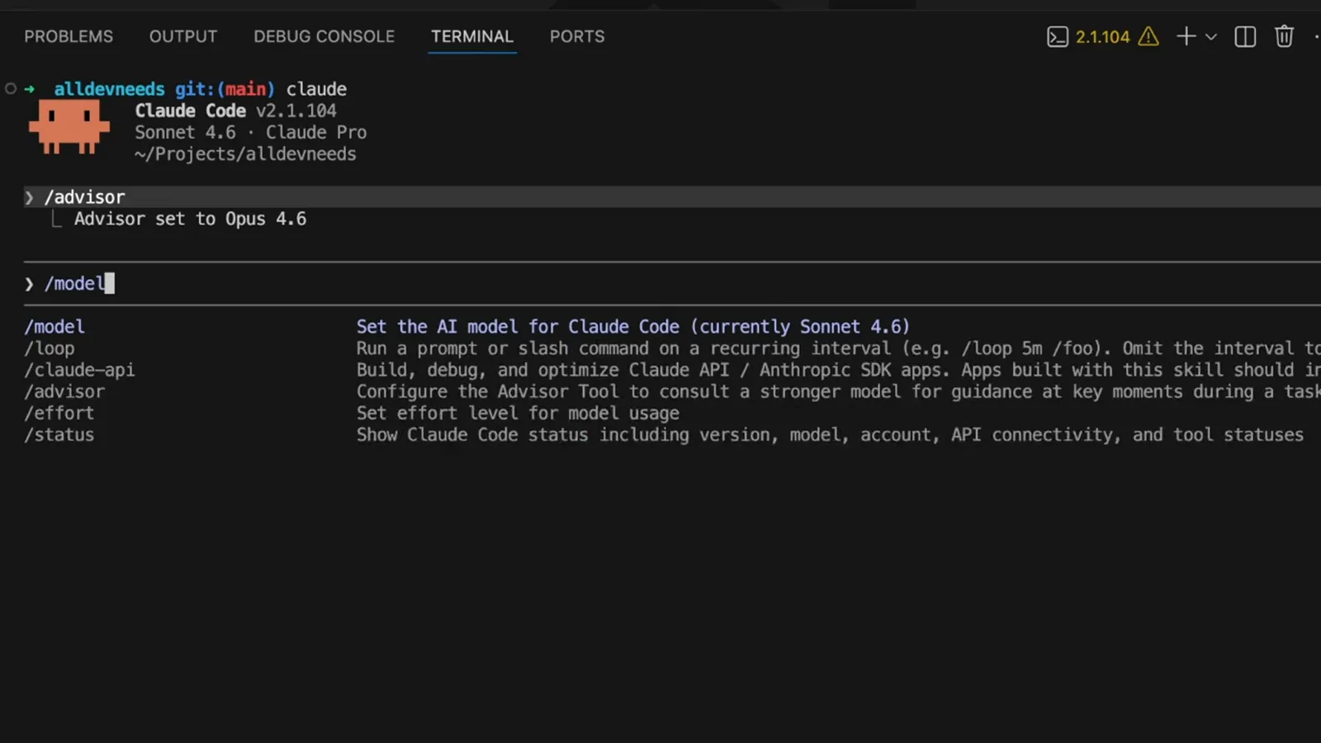Open the launch profile dropdown chevron
The image size is (1321, 743).
(1211, 37)
